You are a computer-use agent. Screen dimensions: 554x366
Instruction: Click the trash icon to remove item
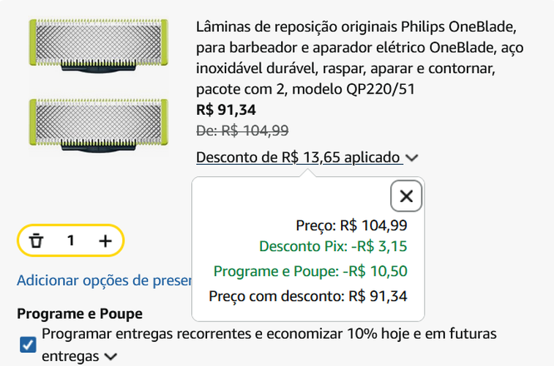(x=35, y=240)
